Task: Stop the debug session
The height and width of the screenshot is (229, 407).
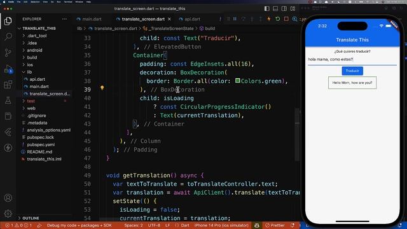Action: (286, 19)
